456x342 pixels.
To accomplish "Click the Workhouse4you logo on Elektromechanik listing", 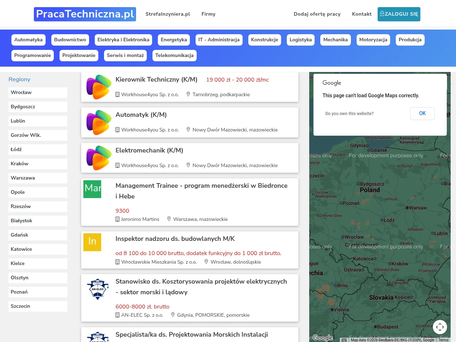I will point(99,158).
